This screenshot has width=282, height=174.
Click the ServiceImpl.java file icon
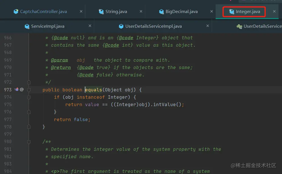[x=27, y=26]
